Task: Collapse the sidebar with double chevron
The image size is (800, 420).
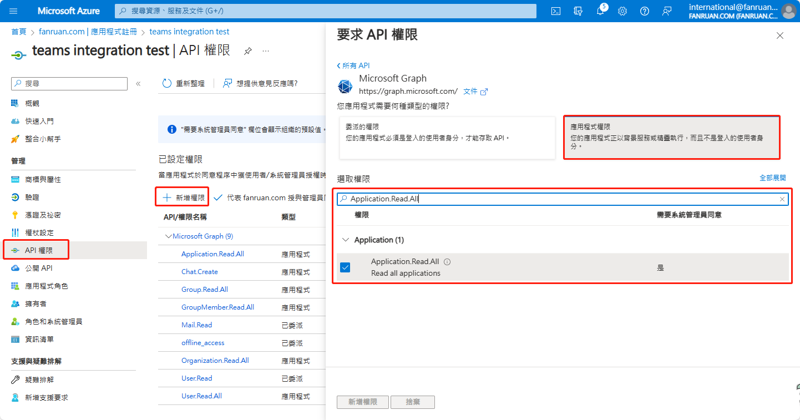Action: pyautogui.click(x=138, y=84)
